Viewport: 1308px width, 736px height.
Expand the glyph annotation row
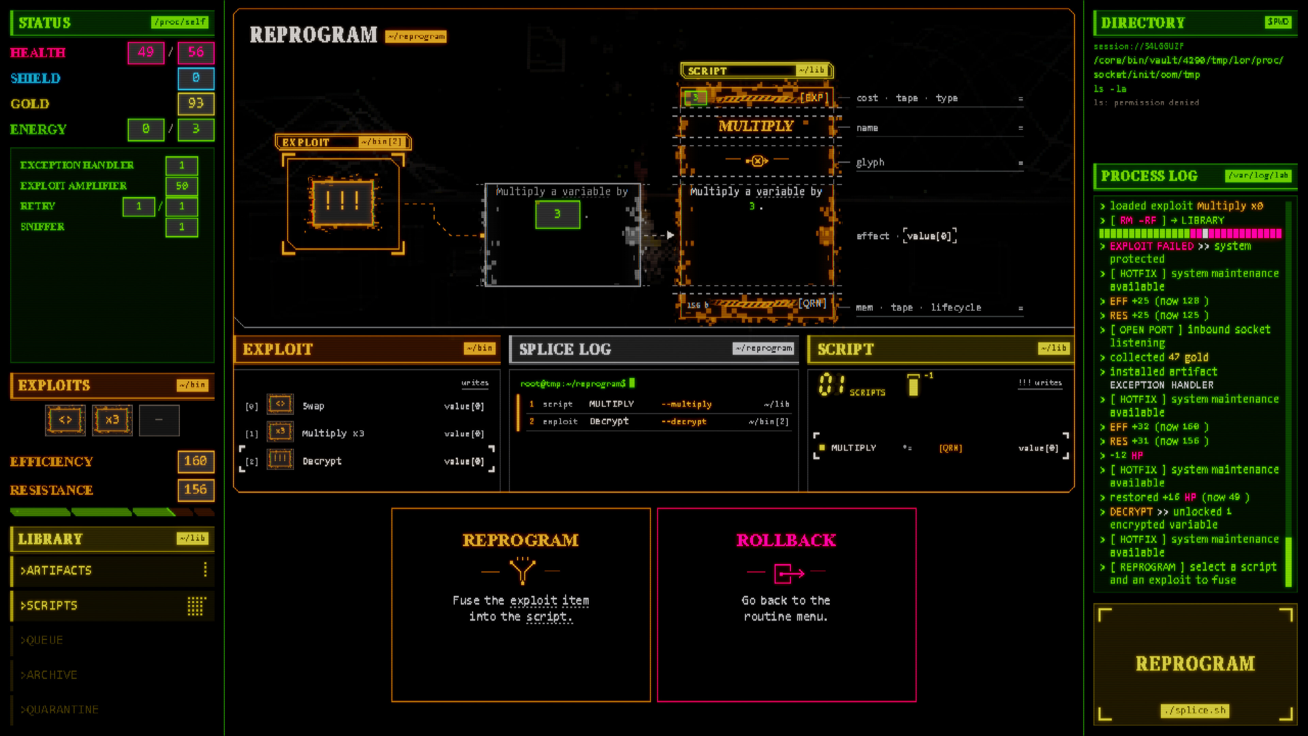pyautogui.click(x=939, y=163)
